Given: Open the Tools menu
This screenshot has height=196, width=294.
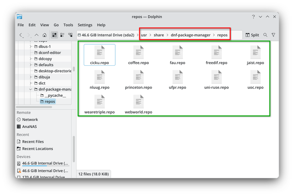Looking at the screenshot, I should 68,25.
